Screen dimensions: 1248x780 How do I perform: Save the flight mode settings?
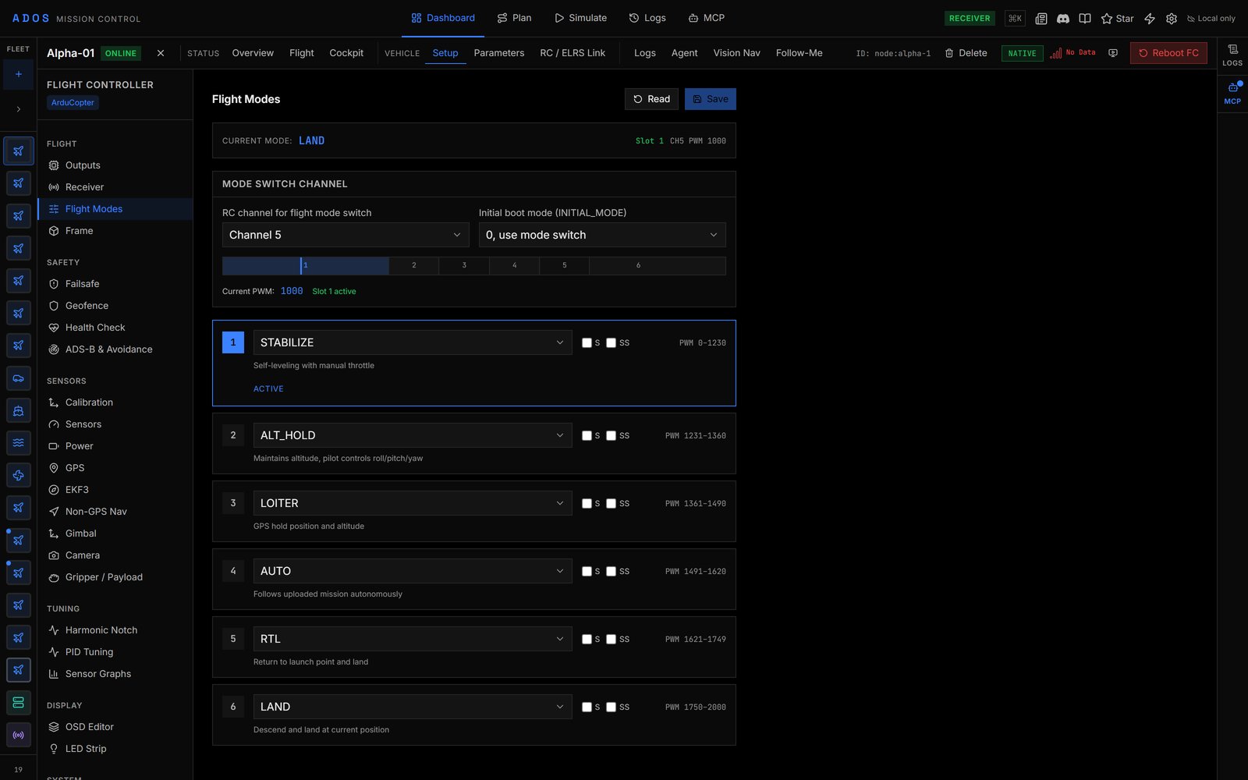coord(711,99)
